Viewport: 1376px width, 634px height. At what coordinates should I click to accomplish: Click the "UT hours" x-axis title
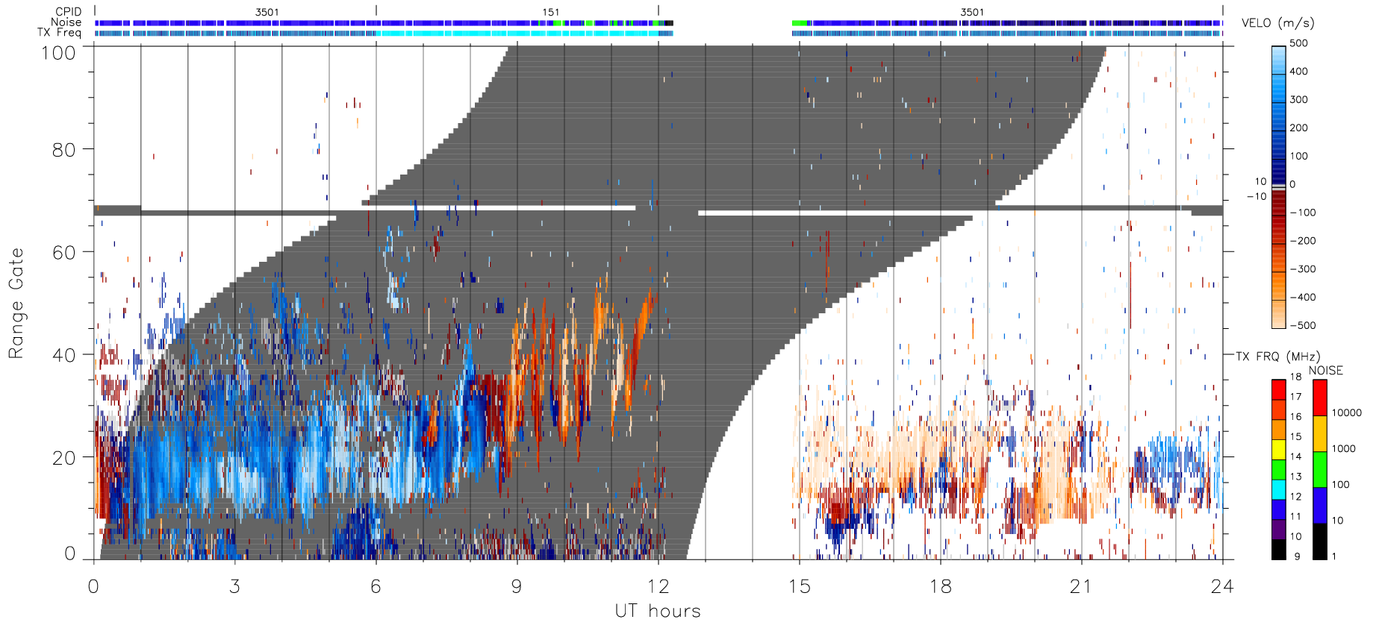pos(658,611)
